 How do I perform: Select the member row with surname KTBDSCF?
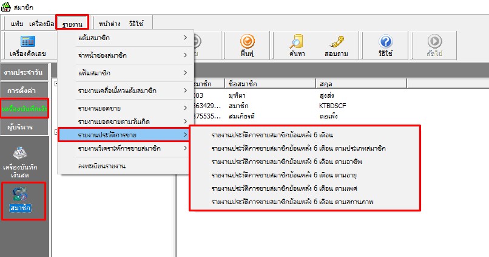(332, 105)
